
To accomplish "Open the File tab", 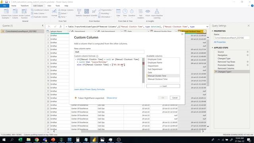I will click(4, 6).
